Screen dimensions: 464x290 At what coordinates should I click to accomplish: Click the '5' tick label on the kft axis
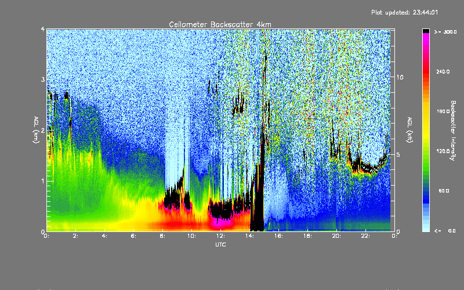tap(398, 154)
